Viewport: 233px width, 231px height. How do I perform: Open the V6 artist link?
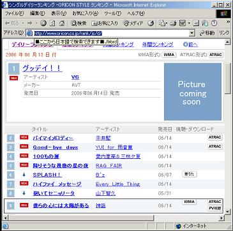[x=75, y=77]
